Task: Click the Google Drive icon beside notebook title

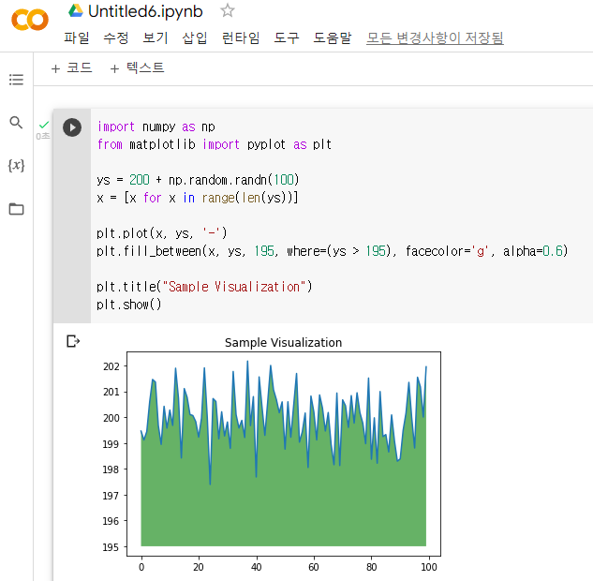Action: 76,10
